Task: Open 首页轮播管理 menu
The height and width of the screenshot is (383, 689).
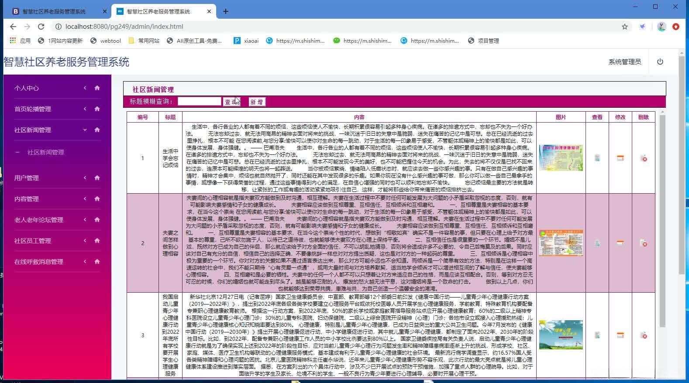Action: coord(33,109)
